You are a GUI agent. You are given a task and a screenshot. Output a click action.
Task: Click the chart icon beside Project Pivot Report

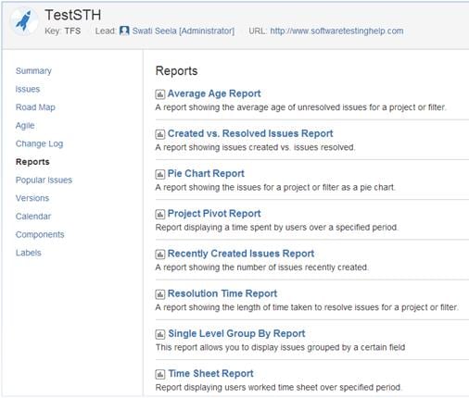[159, 214]
